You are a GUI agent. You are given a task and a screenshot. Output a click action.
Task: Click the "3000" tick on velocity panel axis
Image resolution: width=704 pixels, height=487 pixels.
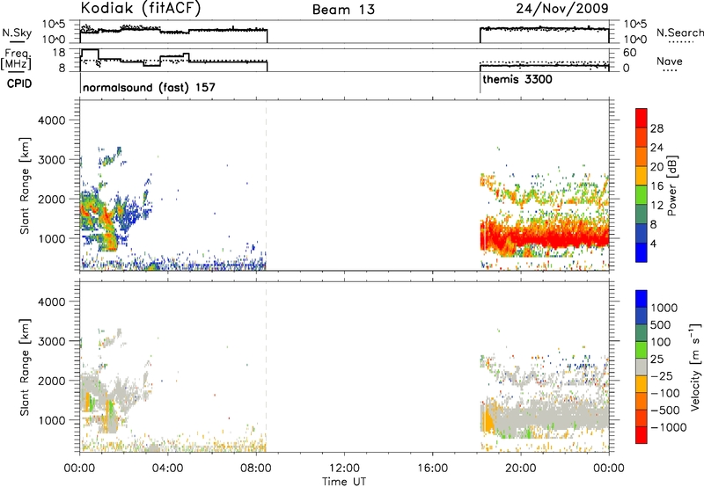[x=52, y=341]
